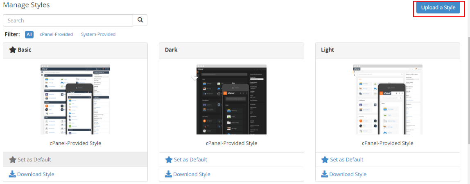Click the star icon beside Basic title

[13, 49]
